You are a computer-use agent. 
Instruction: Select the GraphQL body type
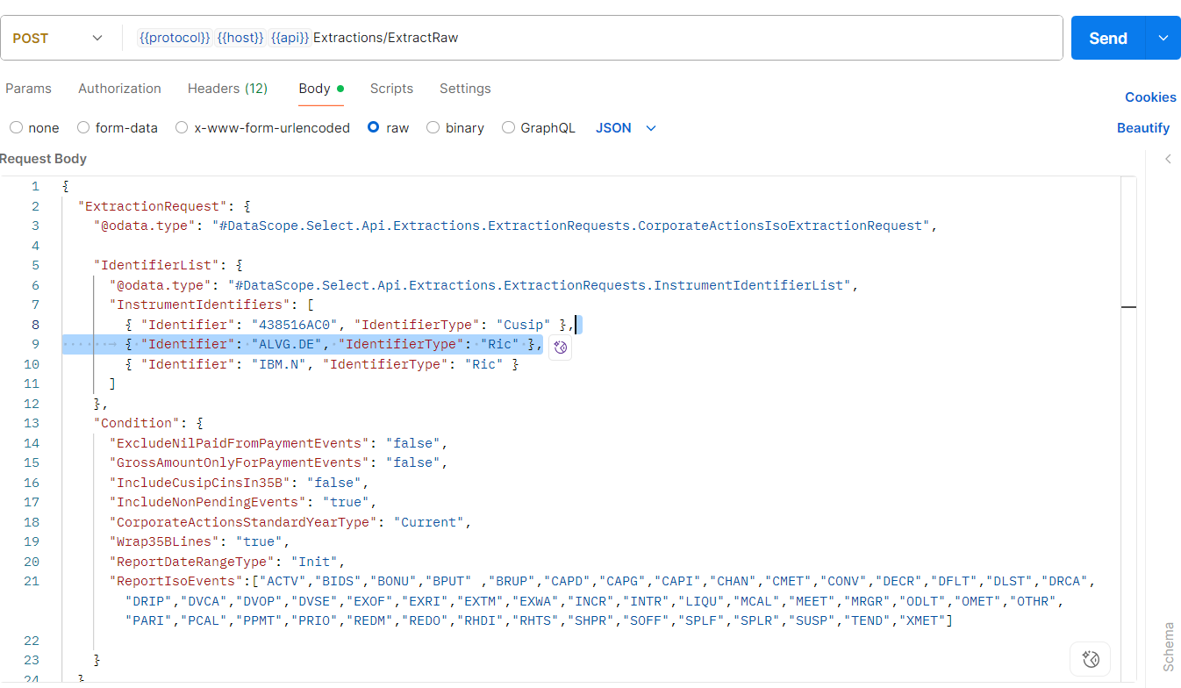pyautogui.click(x=539, y=128)
